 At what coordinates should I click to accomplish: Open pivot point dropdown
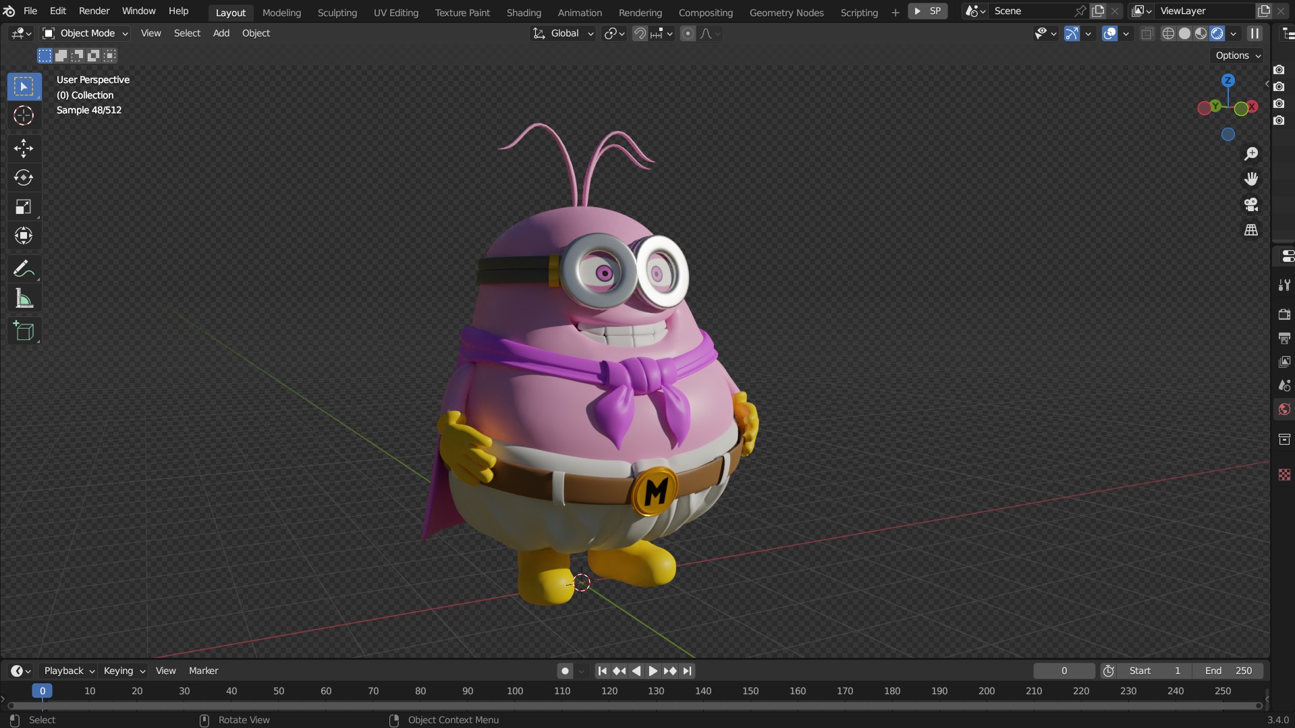tap(615, 33)
